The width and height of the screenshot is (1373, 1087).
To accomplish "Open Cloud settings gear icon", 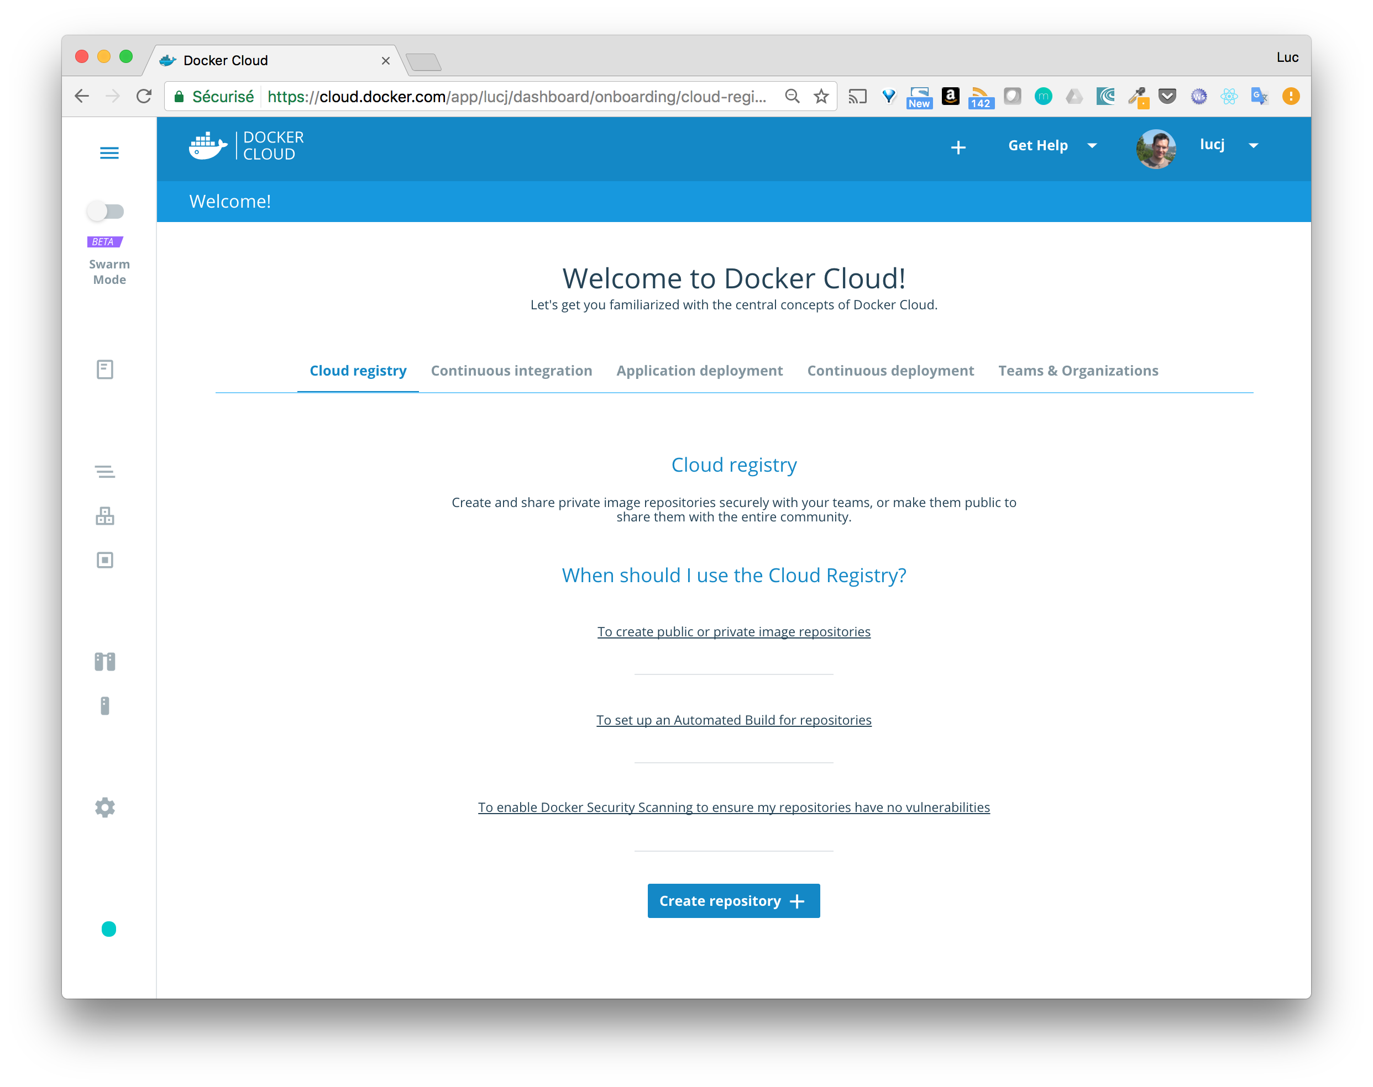I will pos(105,808).
